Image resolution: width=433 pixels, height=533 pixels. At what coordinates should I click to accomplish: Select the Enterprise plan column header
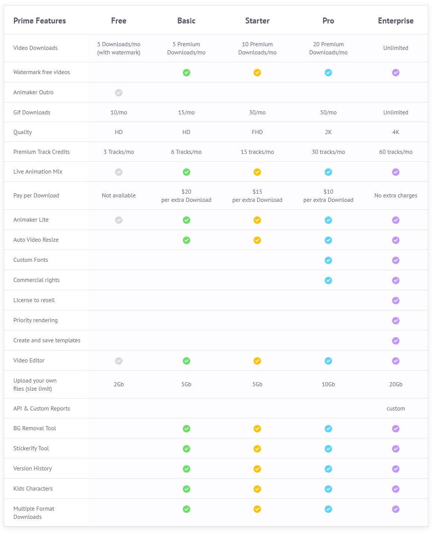coord(396,21)
